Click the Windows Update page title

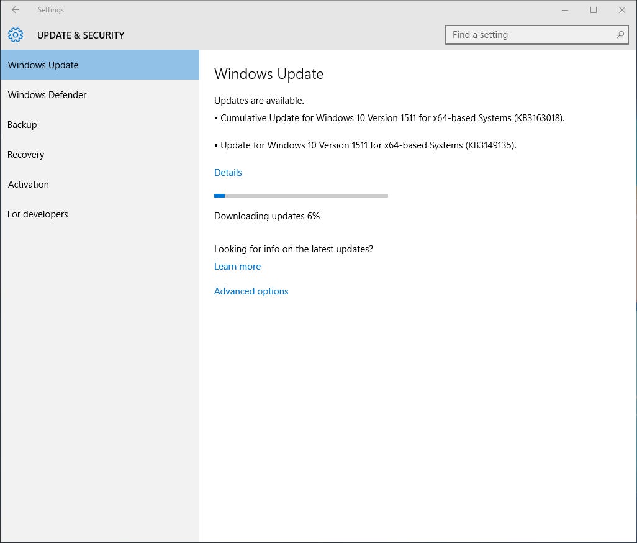click(x=269, y=74)
